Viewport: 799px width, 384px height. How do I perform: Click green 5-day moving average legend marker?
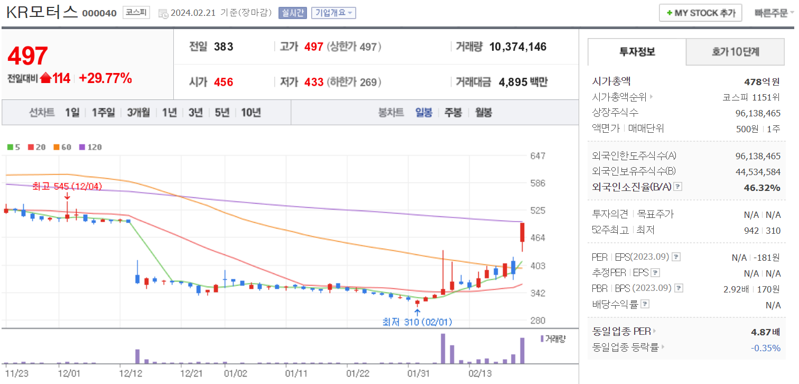10,147
